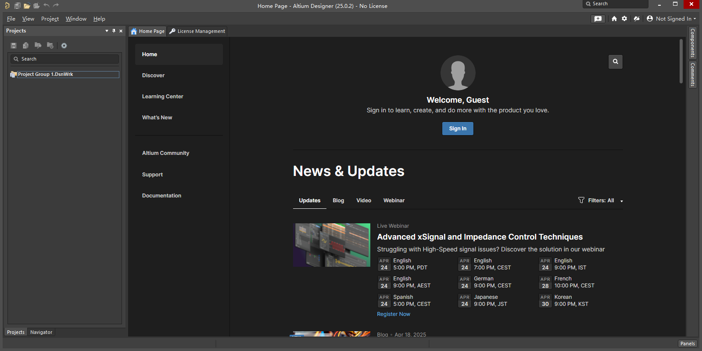
Task: Click the open folder icon in title bar
Action: [x=27, y=6]
